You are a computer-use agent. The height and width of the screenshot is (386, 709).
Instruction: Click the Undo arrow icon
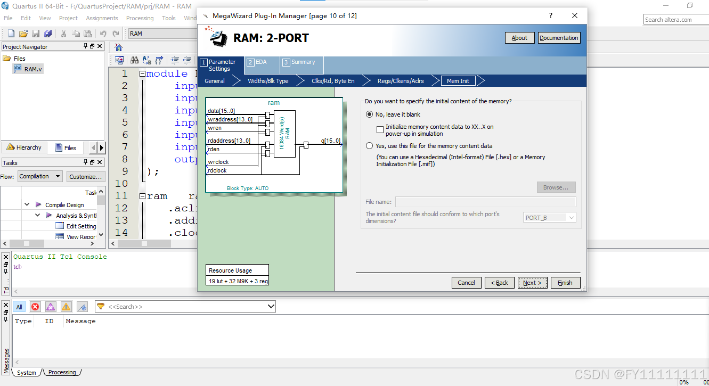point(103,34)
